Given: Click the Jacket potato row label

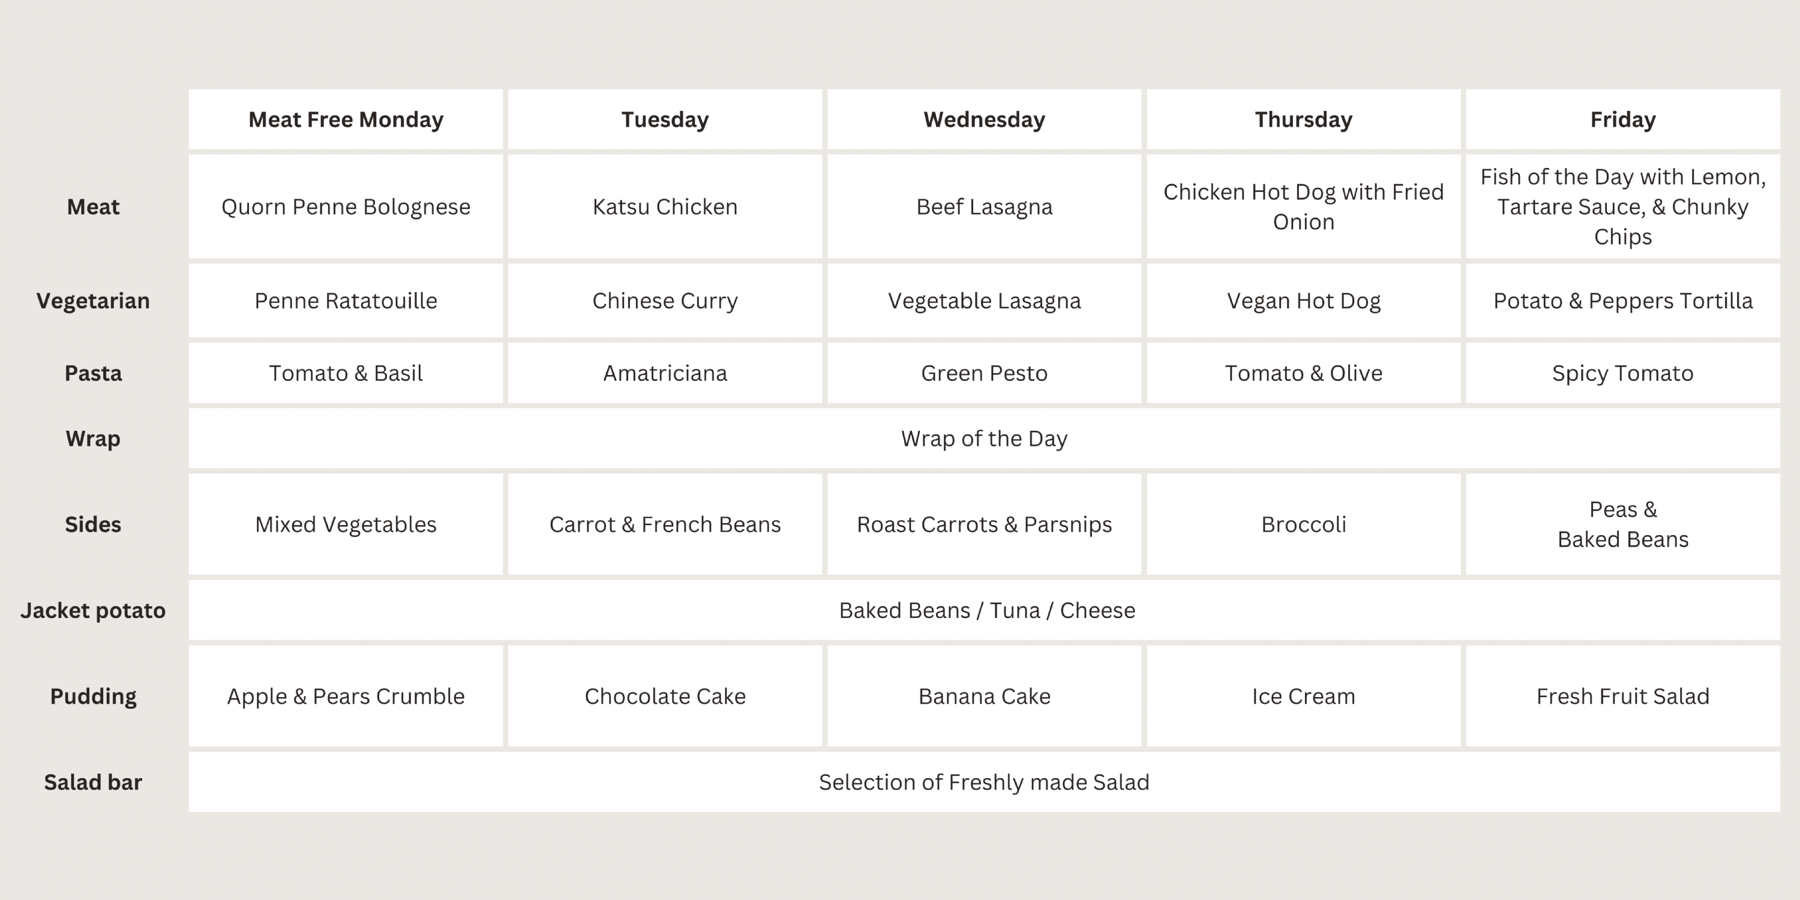Looking at the screenshot, I should click(x=93, y=611).
